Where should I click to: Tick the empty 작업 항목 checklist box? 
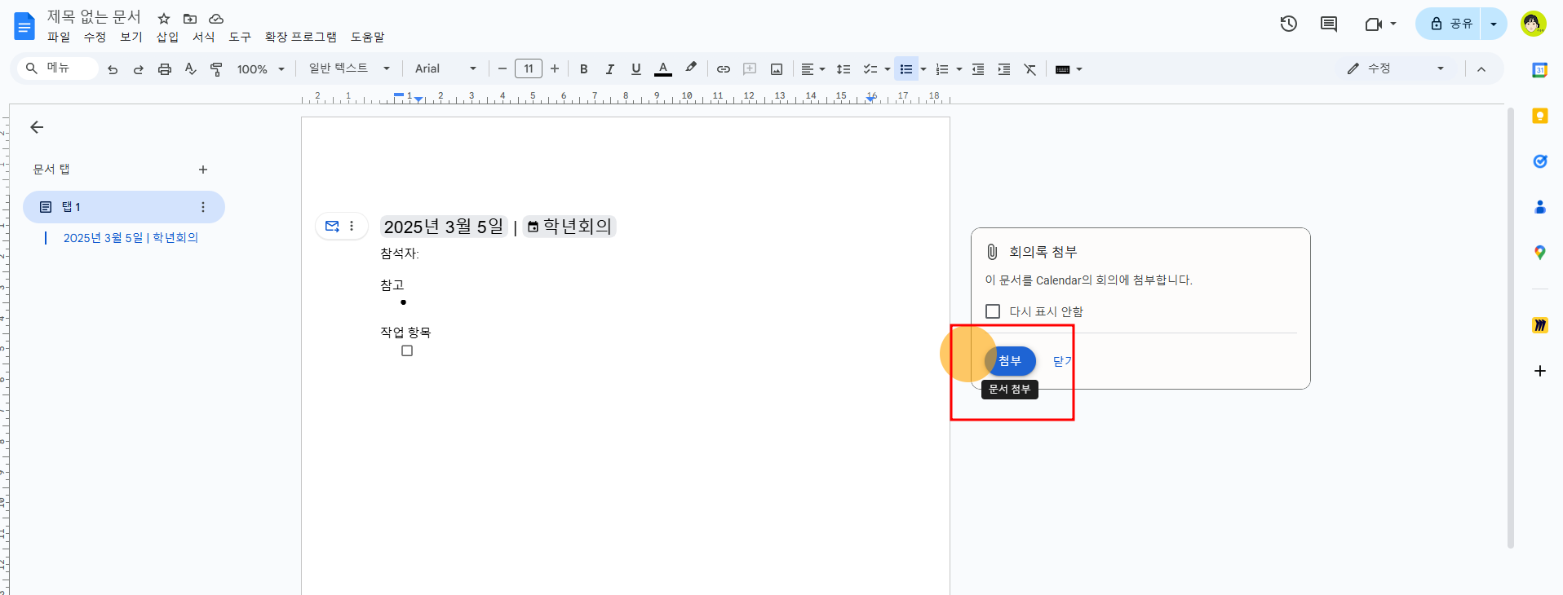point(407,350)
